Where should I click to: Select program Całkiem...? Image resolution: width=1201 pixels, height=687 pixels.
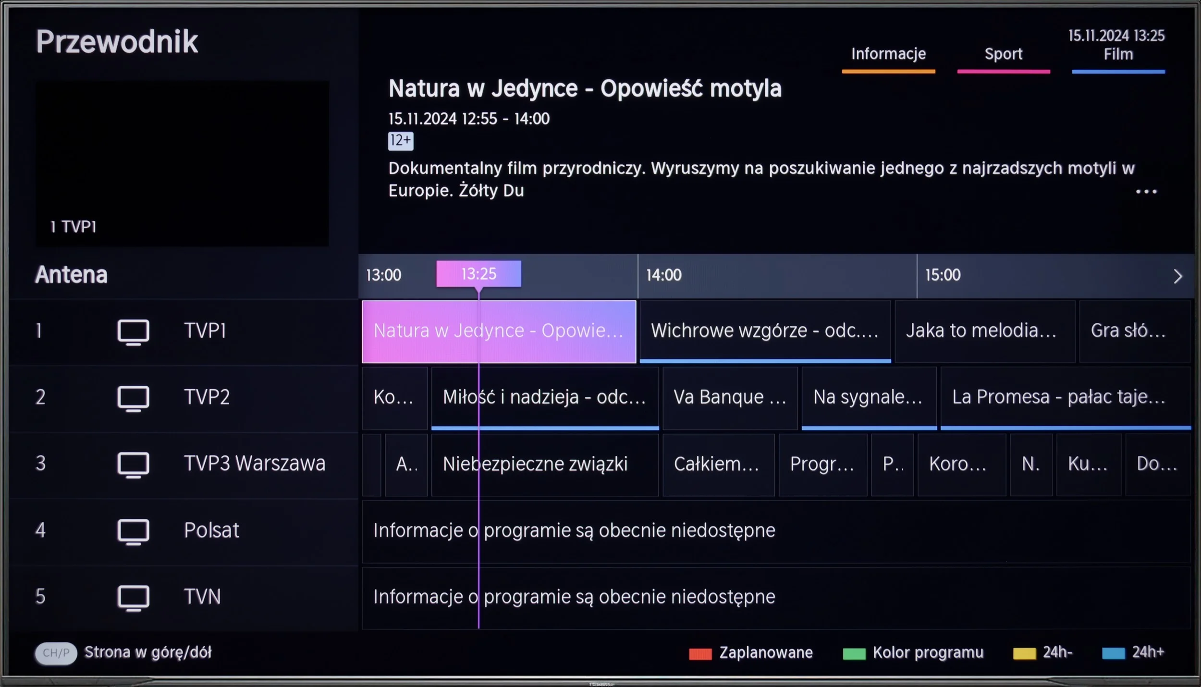tap(719, 465)
